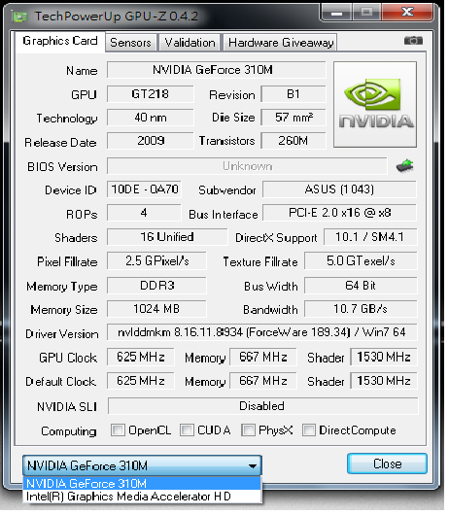Click the Bandwidth 10.7 GB/s value
Image resolution: width=449 pixels, height=515 pixels.
[x=361, y=309]
